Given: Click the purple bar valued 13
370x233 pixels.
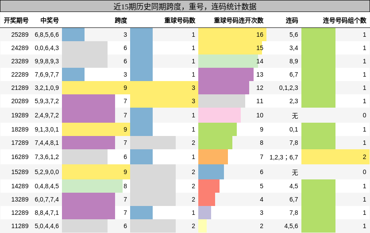Looking at the screenshot, I should (x=226, y=74).
